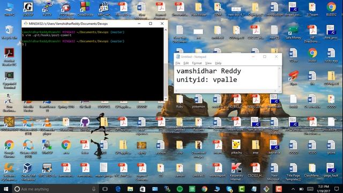
Task: Open Spotify from the taskbar
Action: [x=180, y=189]
